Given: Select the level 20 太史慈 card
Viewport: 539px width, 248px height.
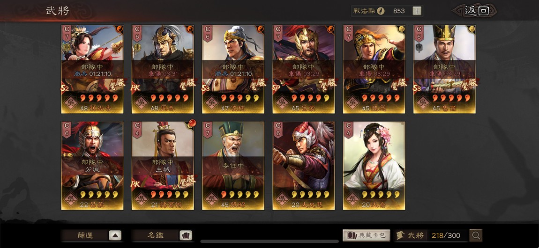Looking at the screenshot, I should tap(304, 166).
